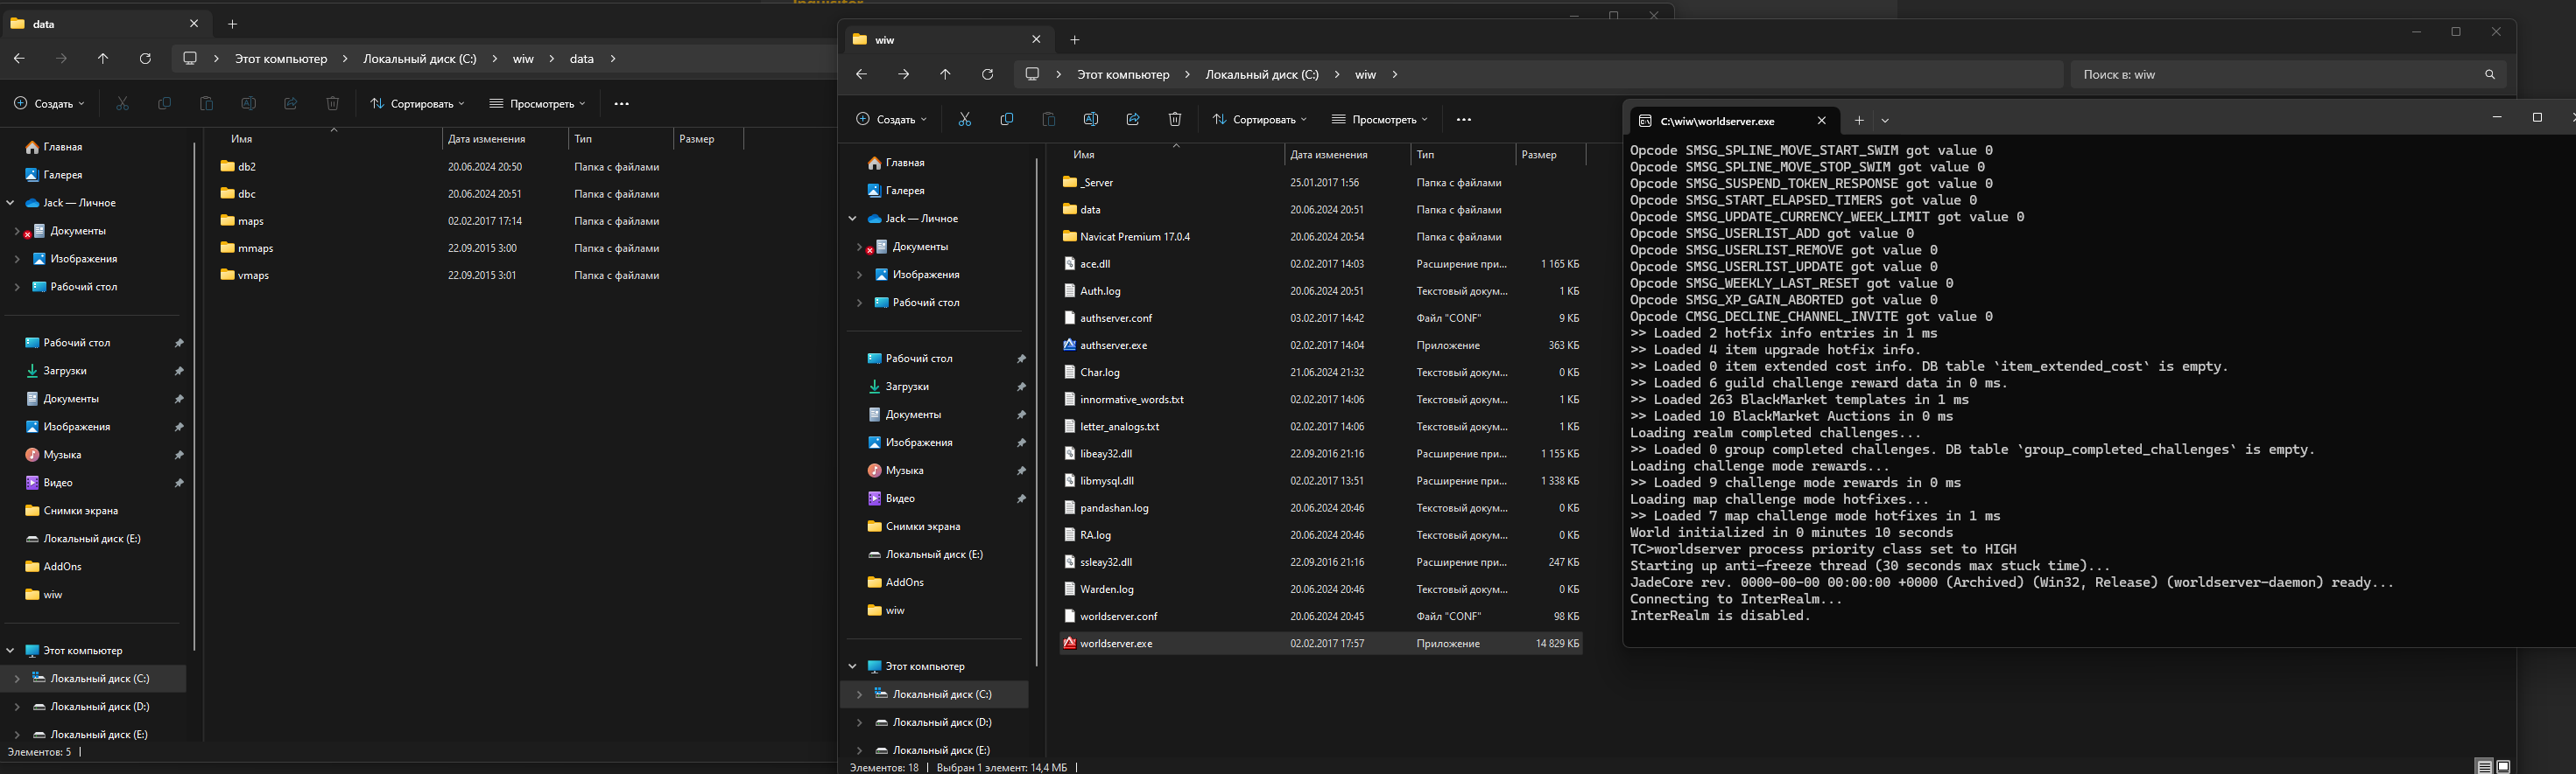Screen dimensions: 2576x774
Task: Open Просмотреть dropdown in data window
Action: click(x=538, y=104)
